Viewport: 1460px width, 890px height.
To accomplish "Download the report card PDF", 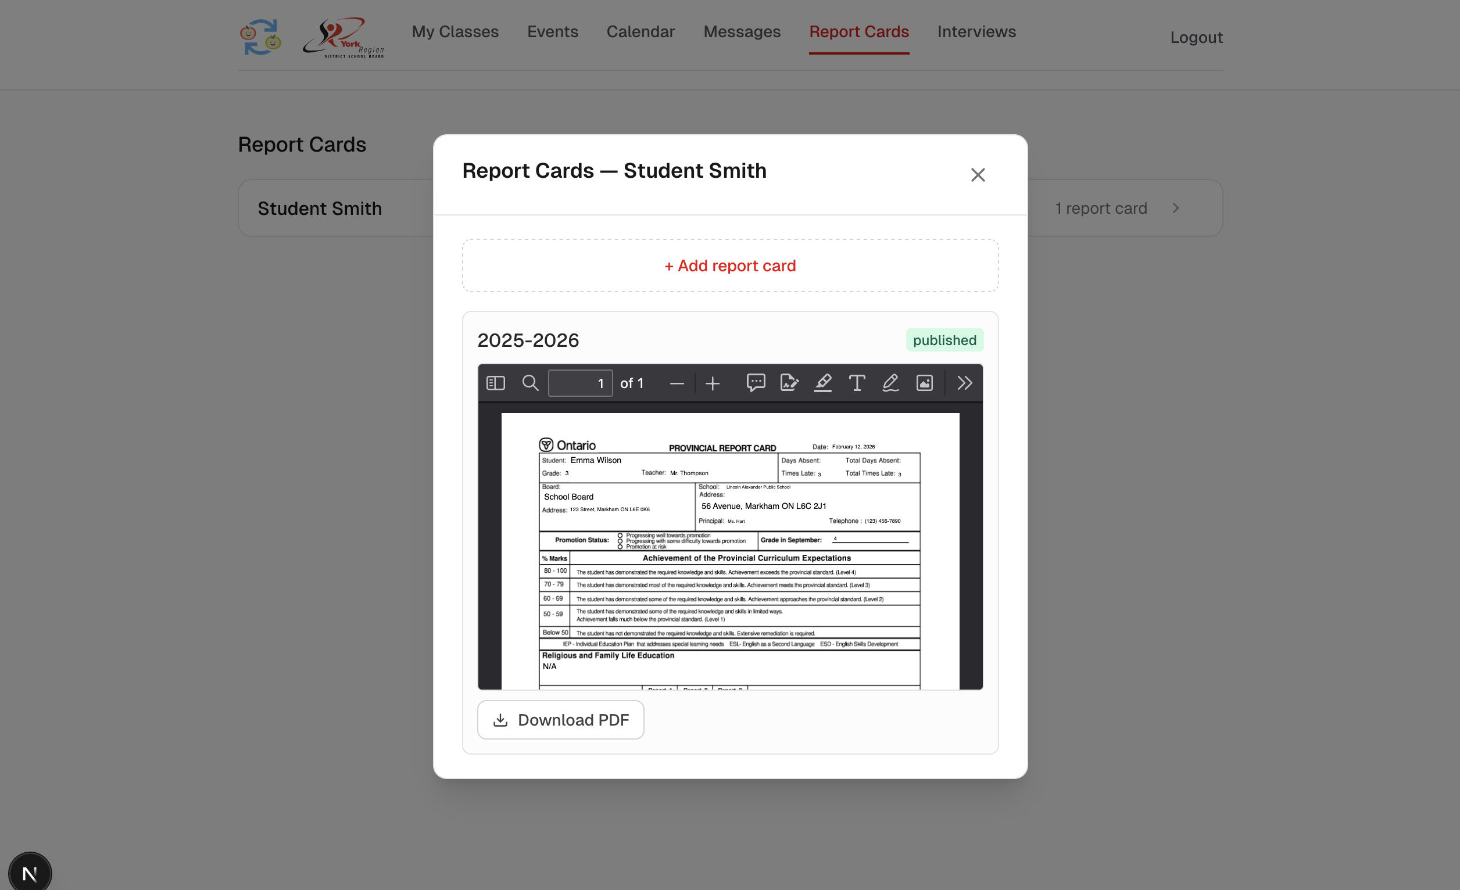I will coord(560,719).
